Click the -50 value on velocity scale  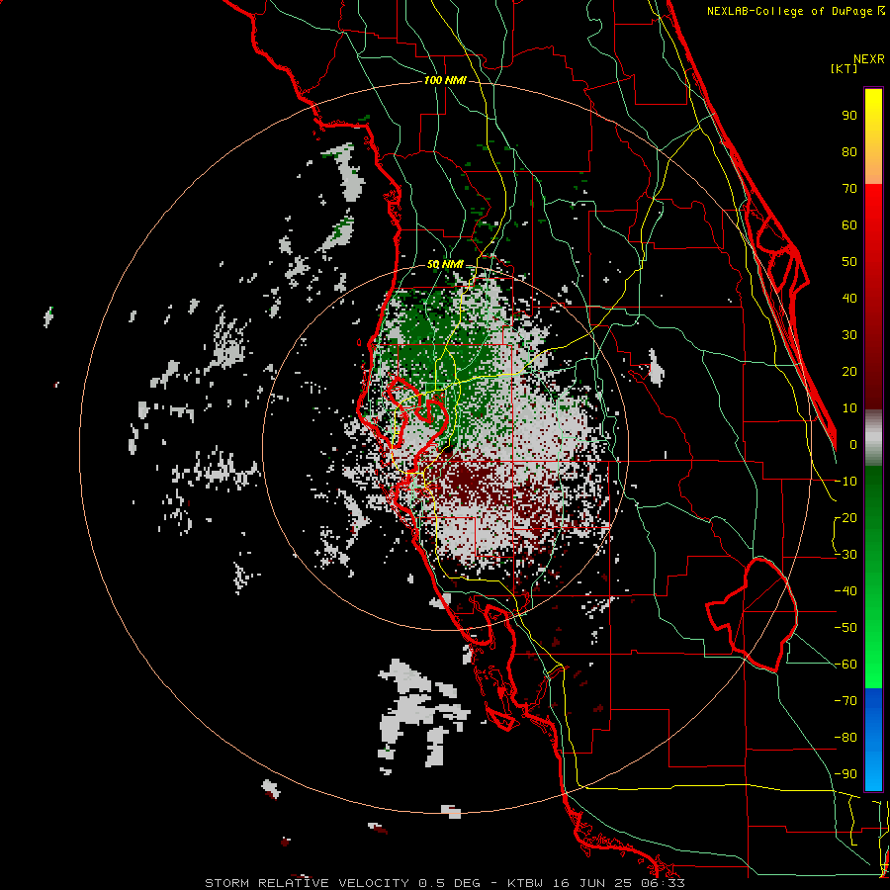tap(845, 628)
